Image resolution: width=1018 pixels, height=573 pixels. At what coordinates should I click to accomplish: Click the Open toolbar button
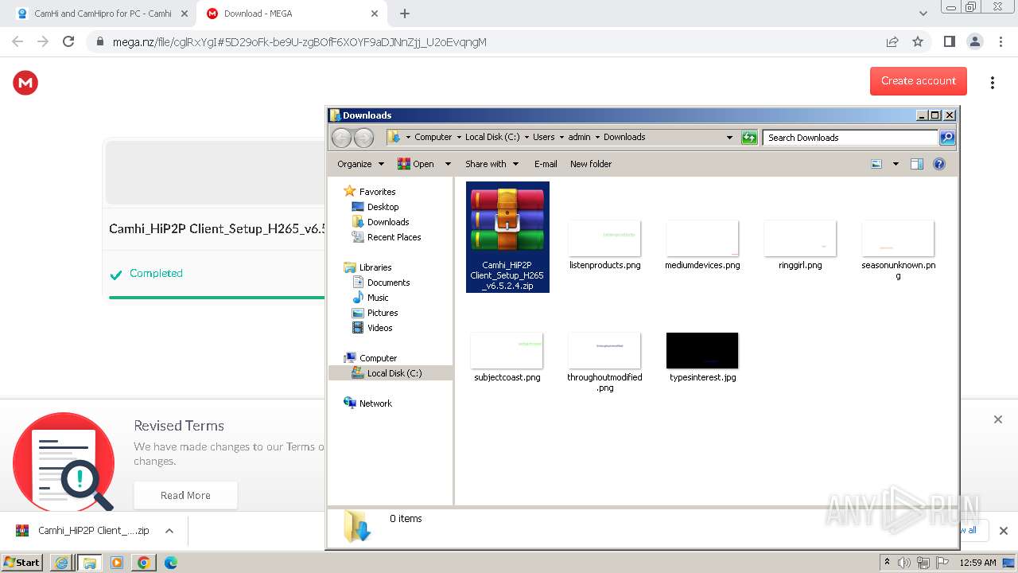pos(416,164)
